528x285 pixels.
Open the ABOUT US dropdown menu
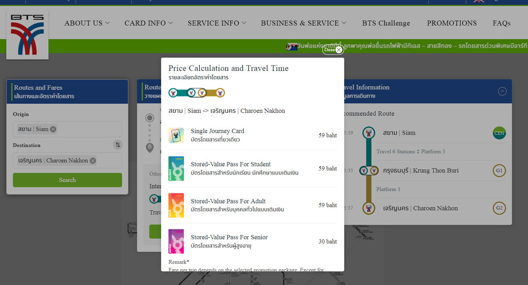pyautogui.click(x=87, y=23)
